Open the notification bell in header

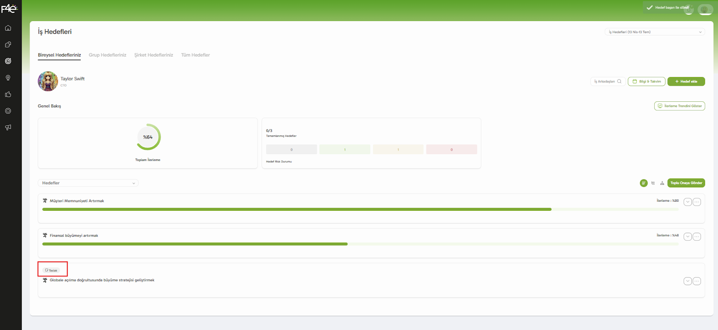coord(689,9)
